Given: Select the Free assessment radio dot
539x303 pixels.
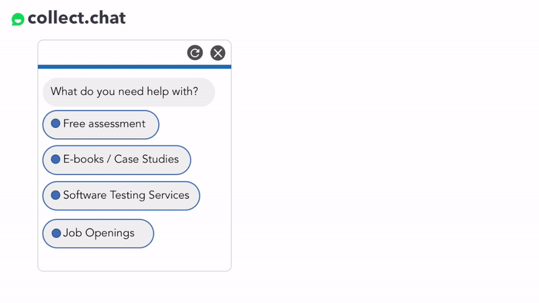Looking at the screenshot, I should [56, 124].
